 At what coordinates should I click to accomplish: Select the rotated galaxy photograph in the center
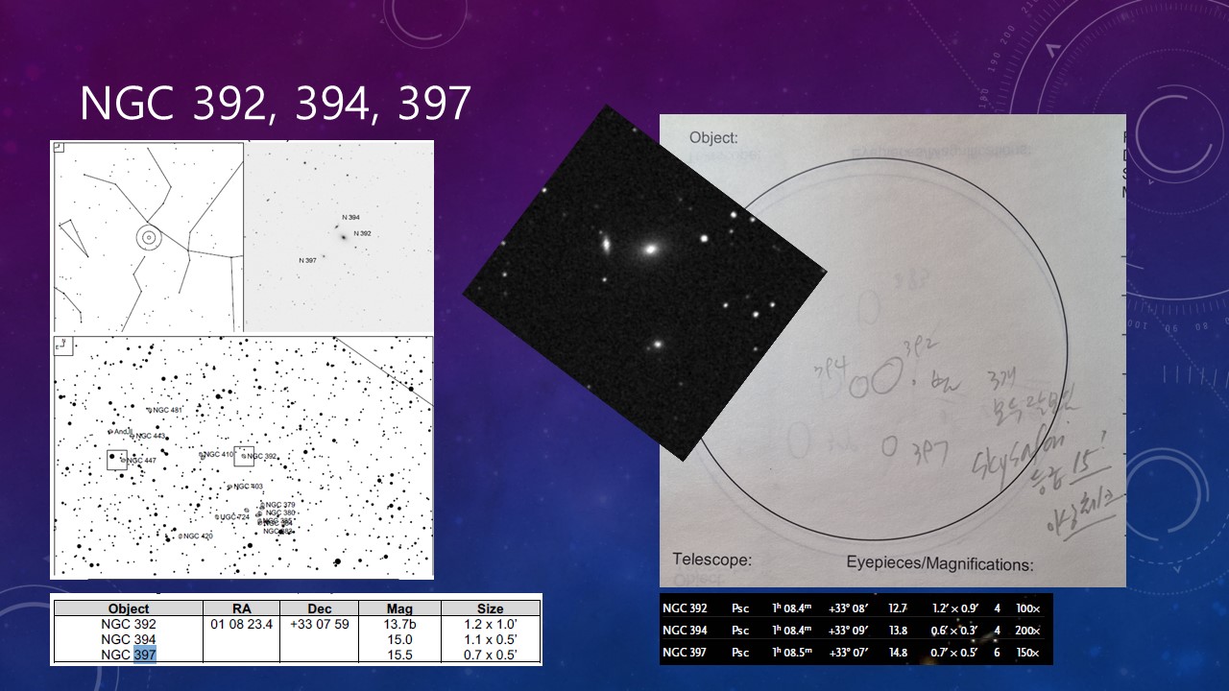[x=644, y=283]
